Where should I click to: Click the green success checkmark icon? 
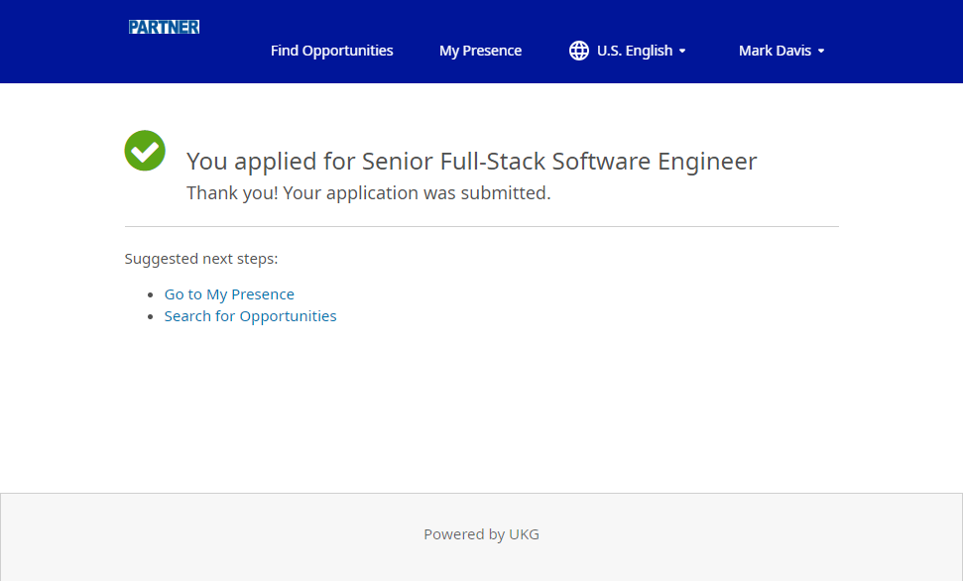145,151
